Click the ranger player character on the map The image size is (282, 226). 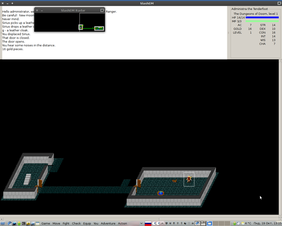pyautogui.click(x=189, y=179)
